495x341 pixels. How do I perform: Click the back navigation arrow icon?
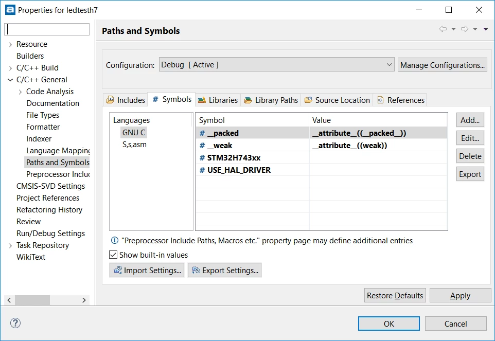(x=443, y=29)
